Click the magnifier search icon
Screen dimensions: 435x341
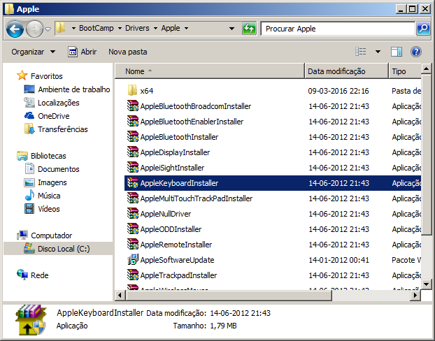(x=423, y=29)
